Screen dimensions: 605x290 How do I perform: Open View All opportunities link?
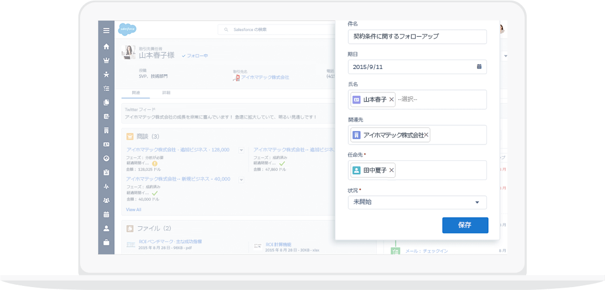(x=133, y=209)
